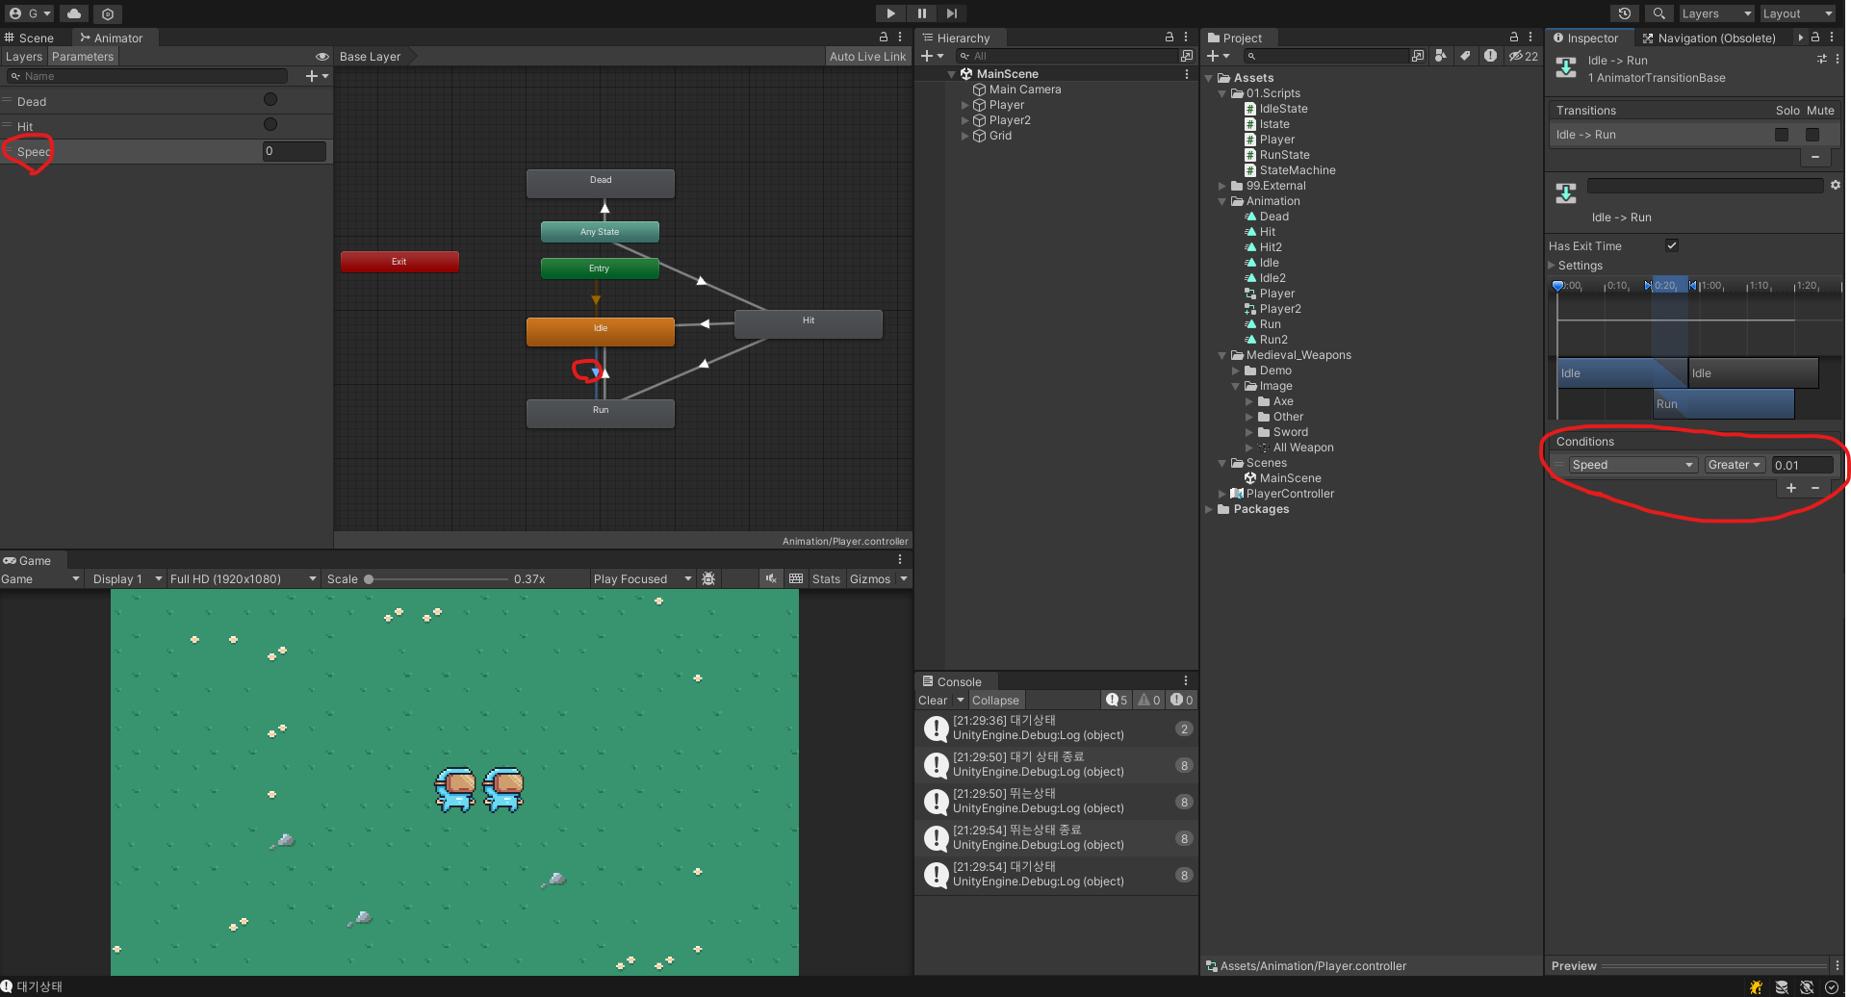Remove the selected Idle -> Run transition
This screenshot has height=997, width=1851.
(x=1815, y=156)
